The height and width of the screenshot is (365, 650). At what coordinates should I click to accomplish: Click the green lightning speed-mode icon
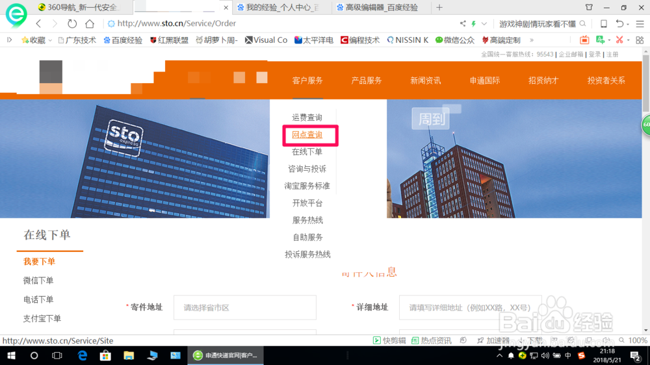point(473,23)
